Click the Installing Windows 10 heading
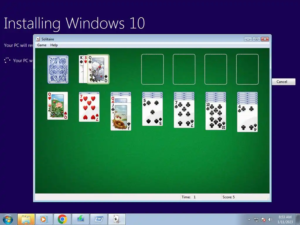 74,23
